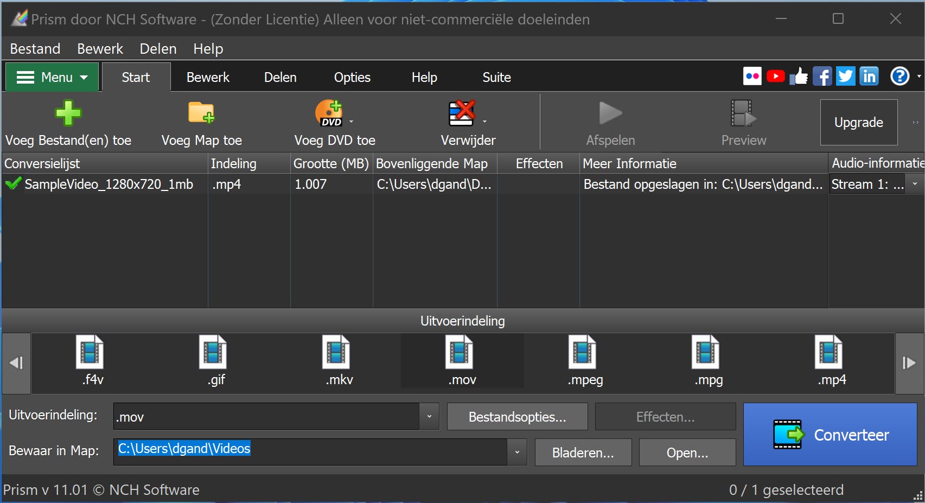Click the Grootte (MB) column header
This screenshot has height=503, width=925.
click(331, 163)
